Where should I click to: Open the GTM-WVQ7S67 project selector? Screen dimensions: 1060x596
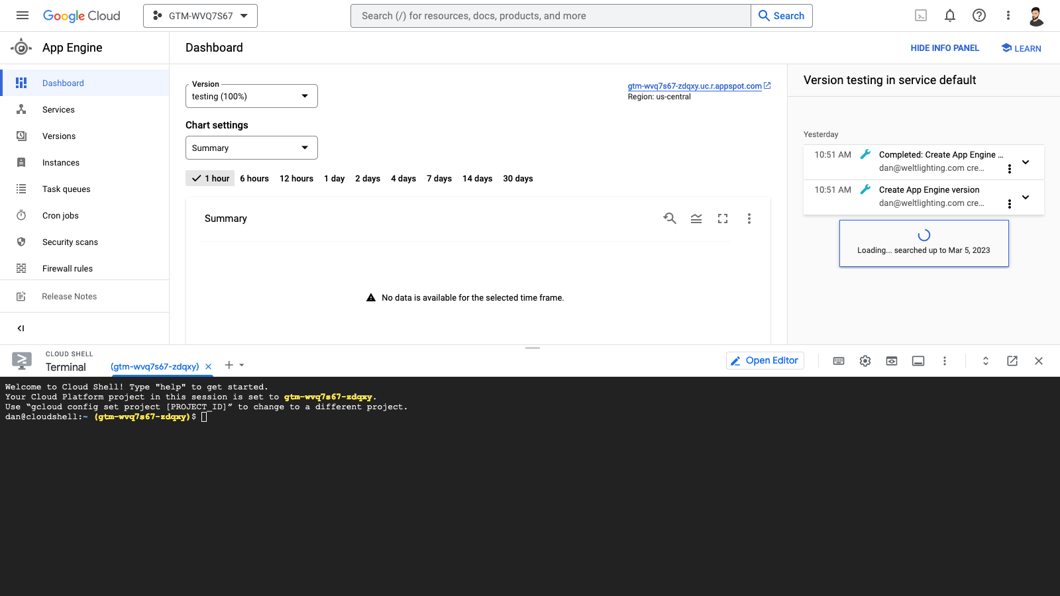[200, 16]
